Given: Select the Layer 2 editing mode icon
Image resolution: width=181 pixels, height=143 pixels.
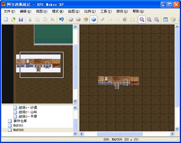Looking at the screenshot, I should pyautogui.click(x=78, y=19).
